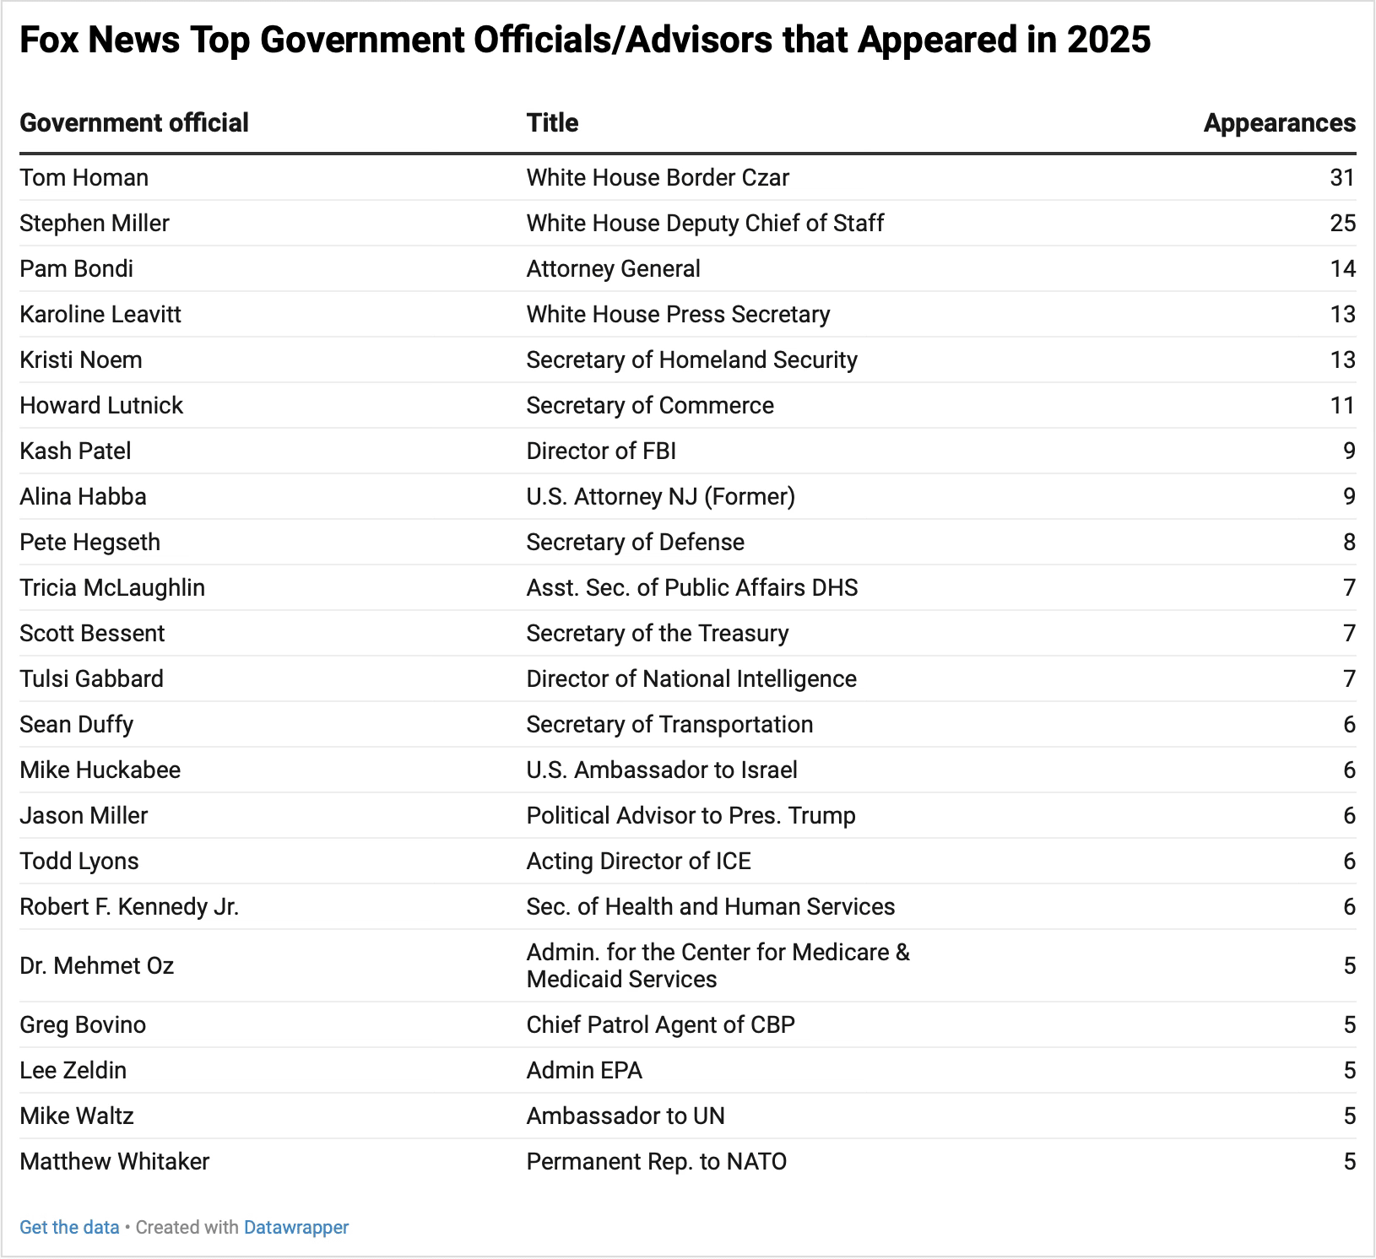Click 'Secretary of Commerce' title cell
This screenshot has height=1259, width=1376.
(x=650, y=405)
